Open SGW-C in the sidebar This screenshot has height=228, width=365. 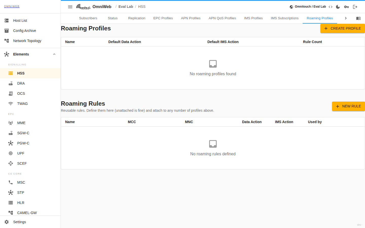(30, 133)
